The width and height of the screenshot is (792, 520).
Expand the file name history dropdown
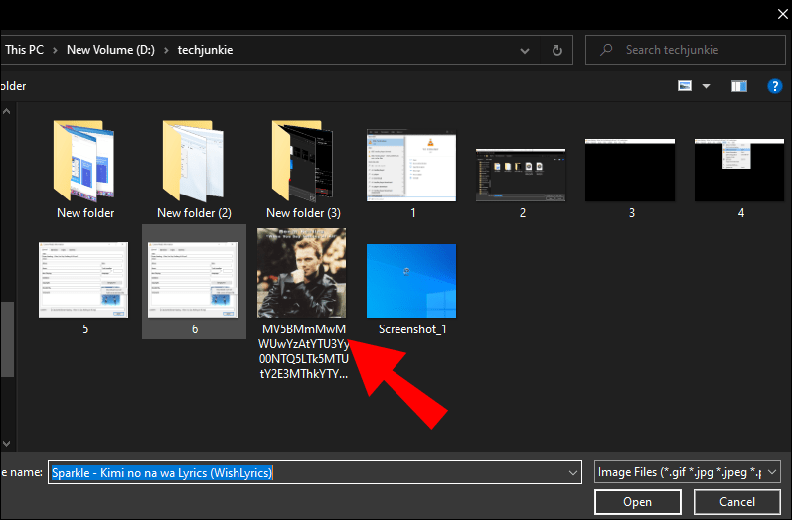572,473
